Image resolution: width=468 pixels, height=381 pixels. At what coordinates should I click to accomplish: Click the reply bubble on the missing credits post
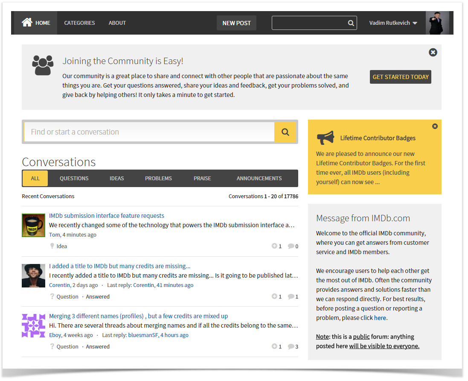coord(291,296)
